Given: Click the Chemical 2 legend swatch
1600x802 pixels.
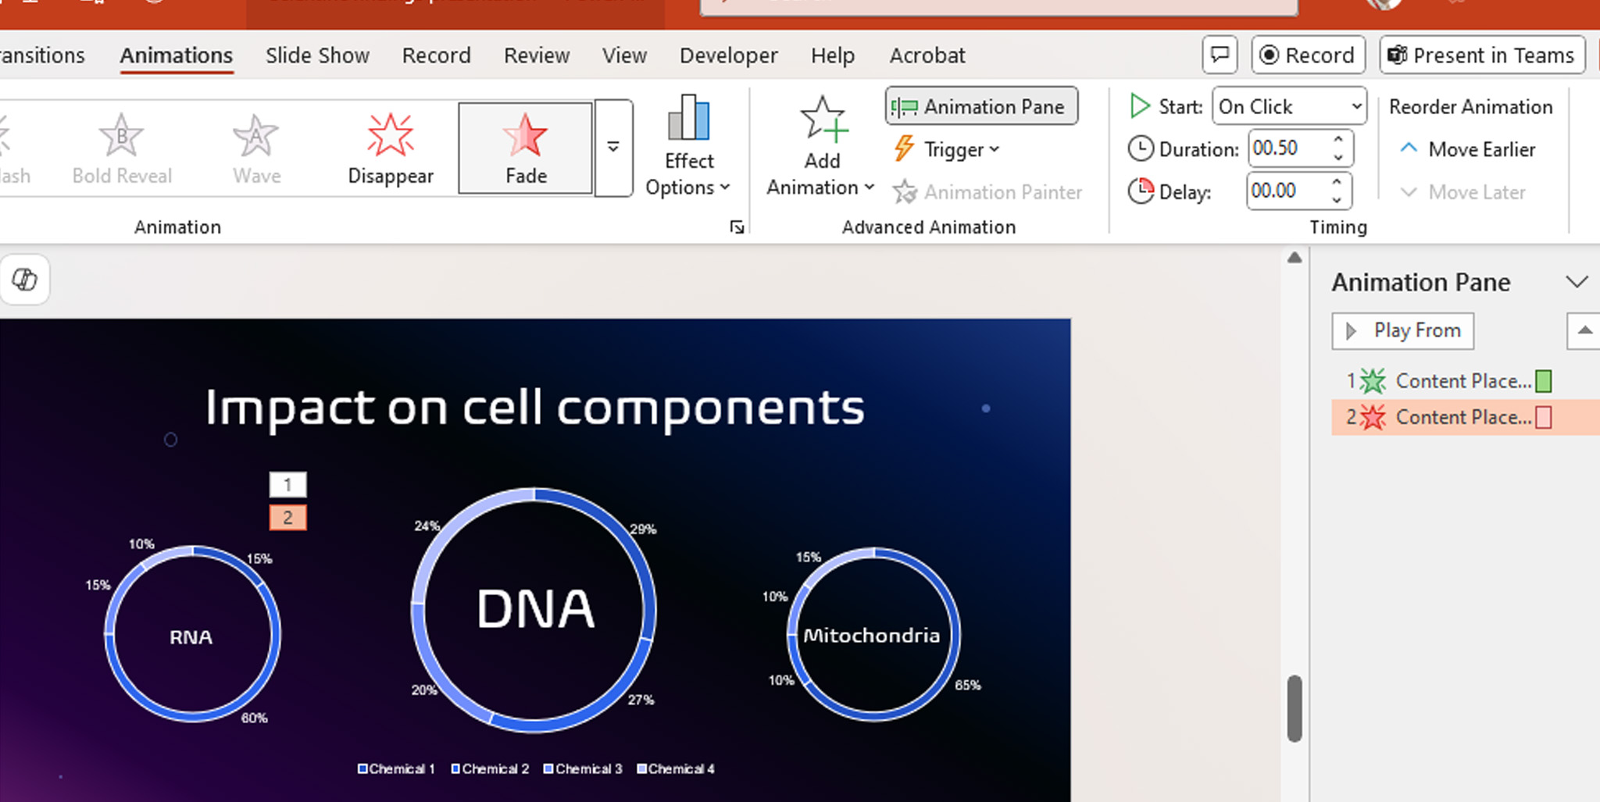Looking at the screenshot, I should (x=455, y=768).
